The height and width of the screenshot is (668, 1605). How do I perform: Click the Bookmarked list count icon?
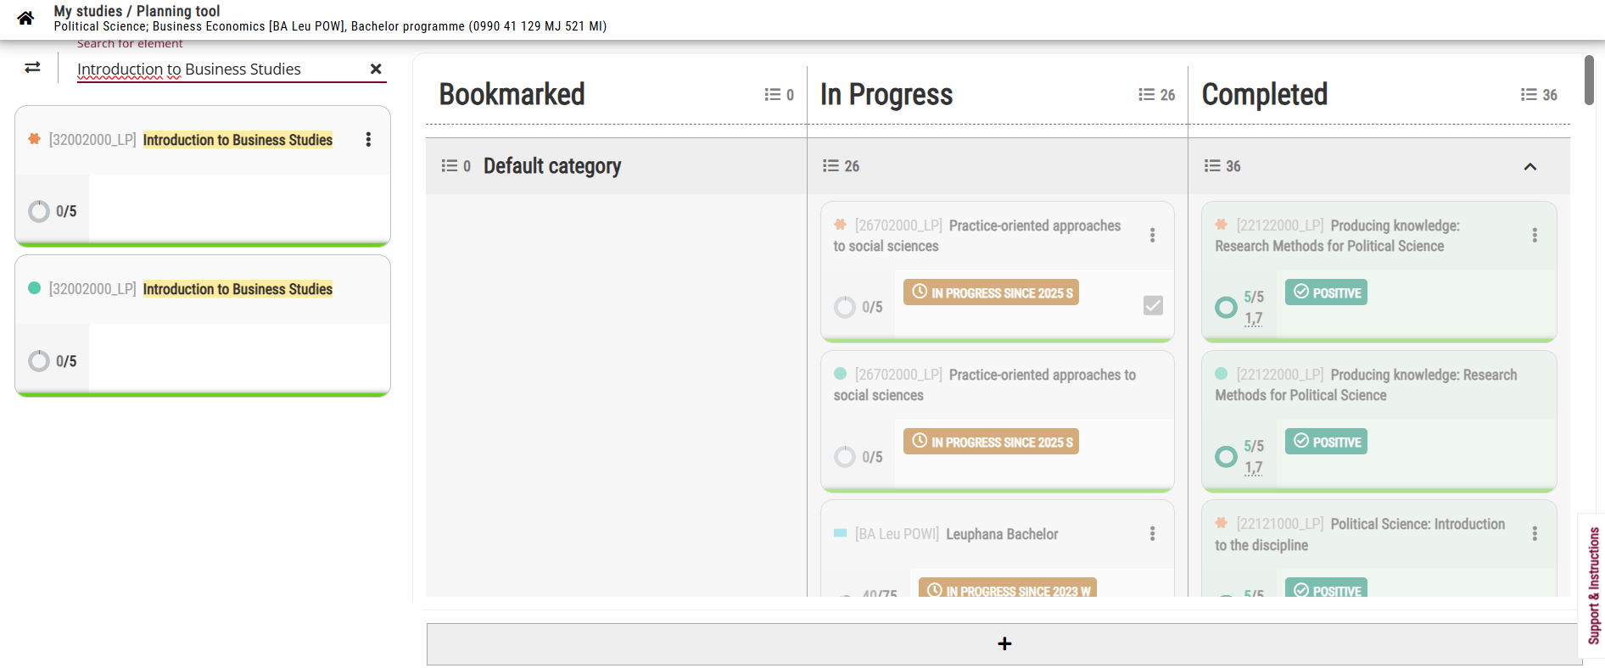(x=778, y=95)
